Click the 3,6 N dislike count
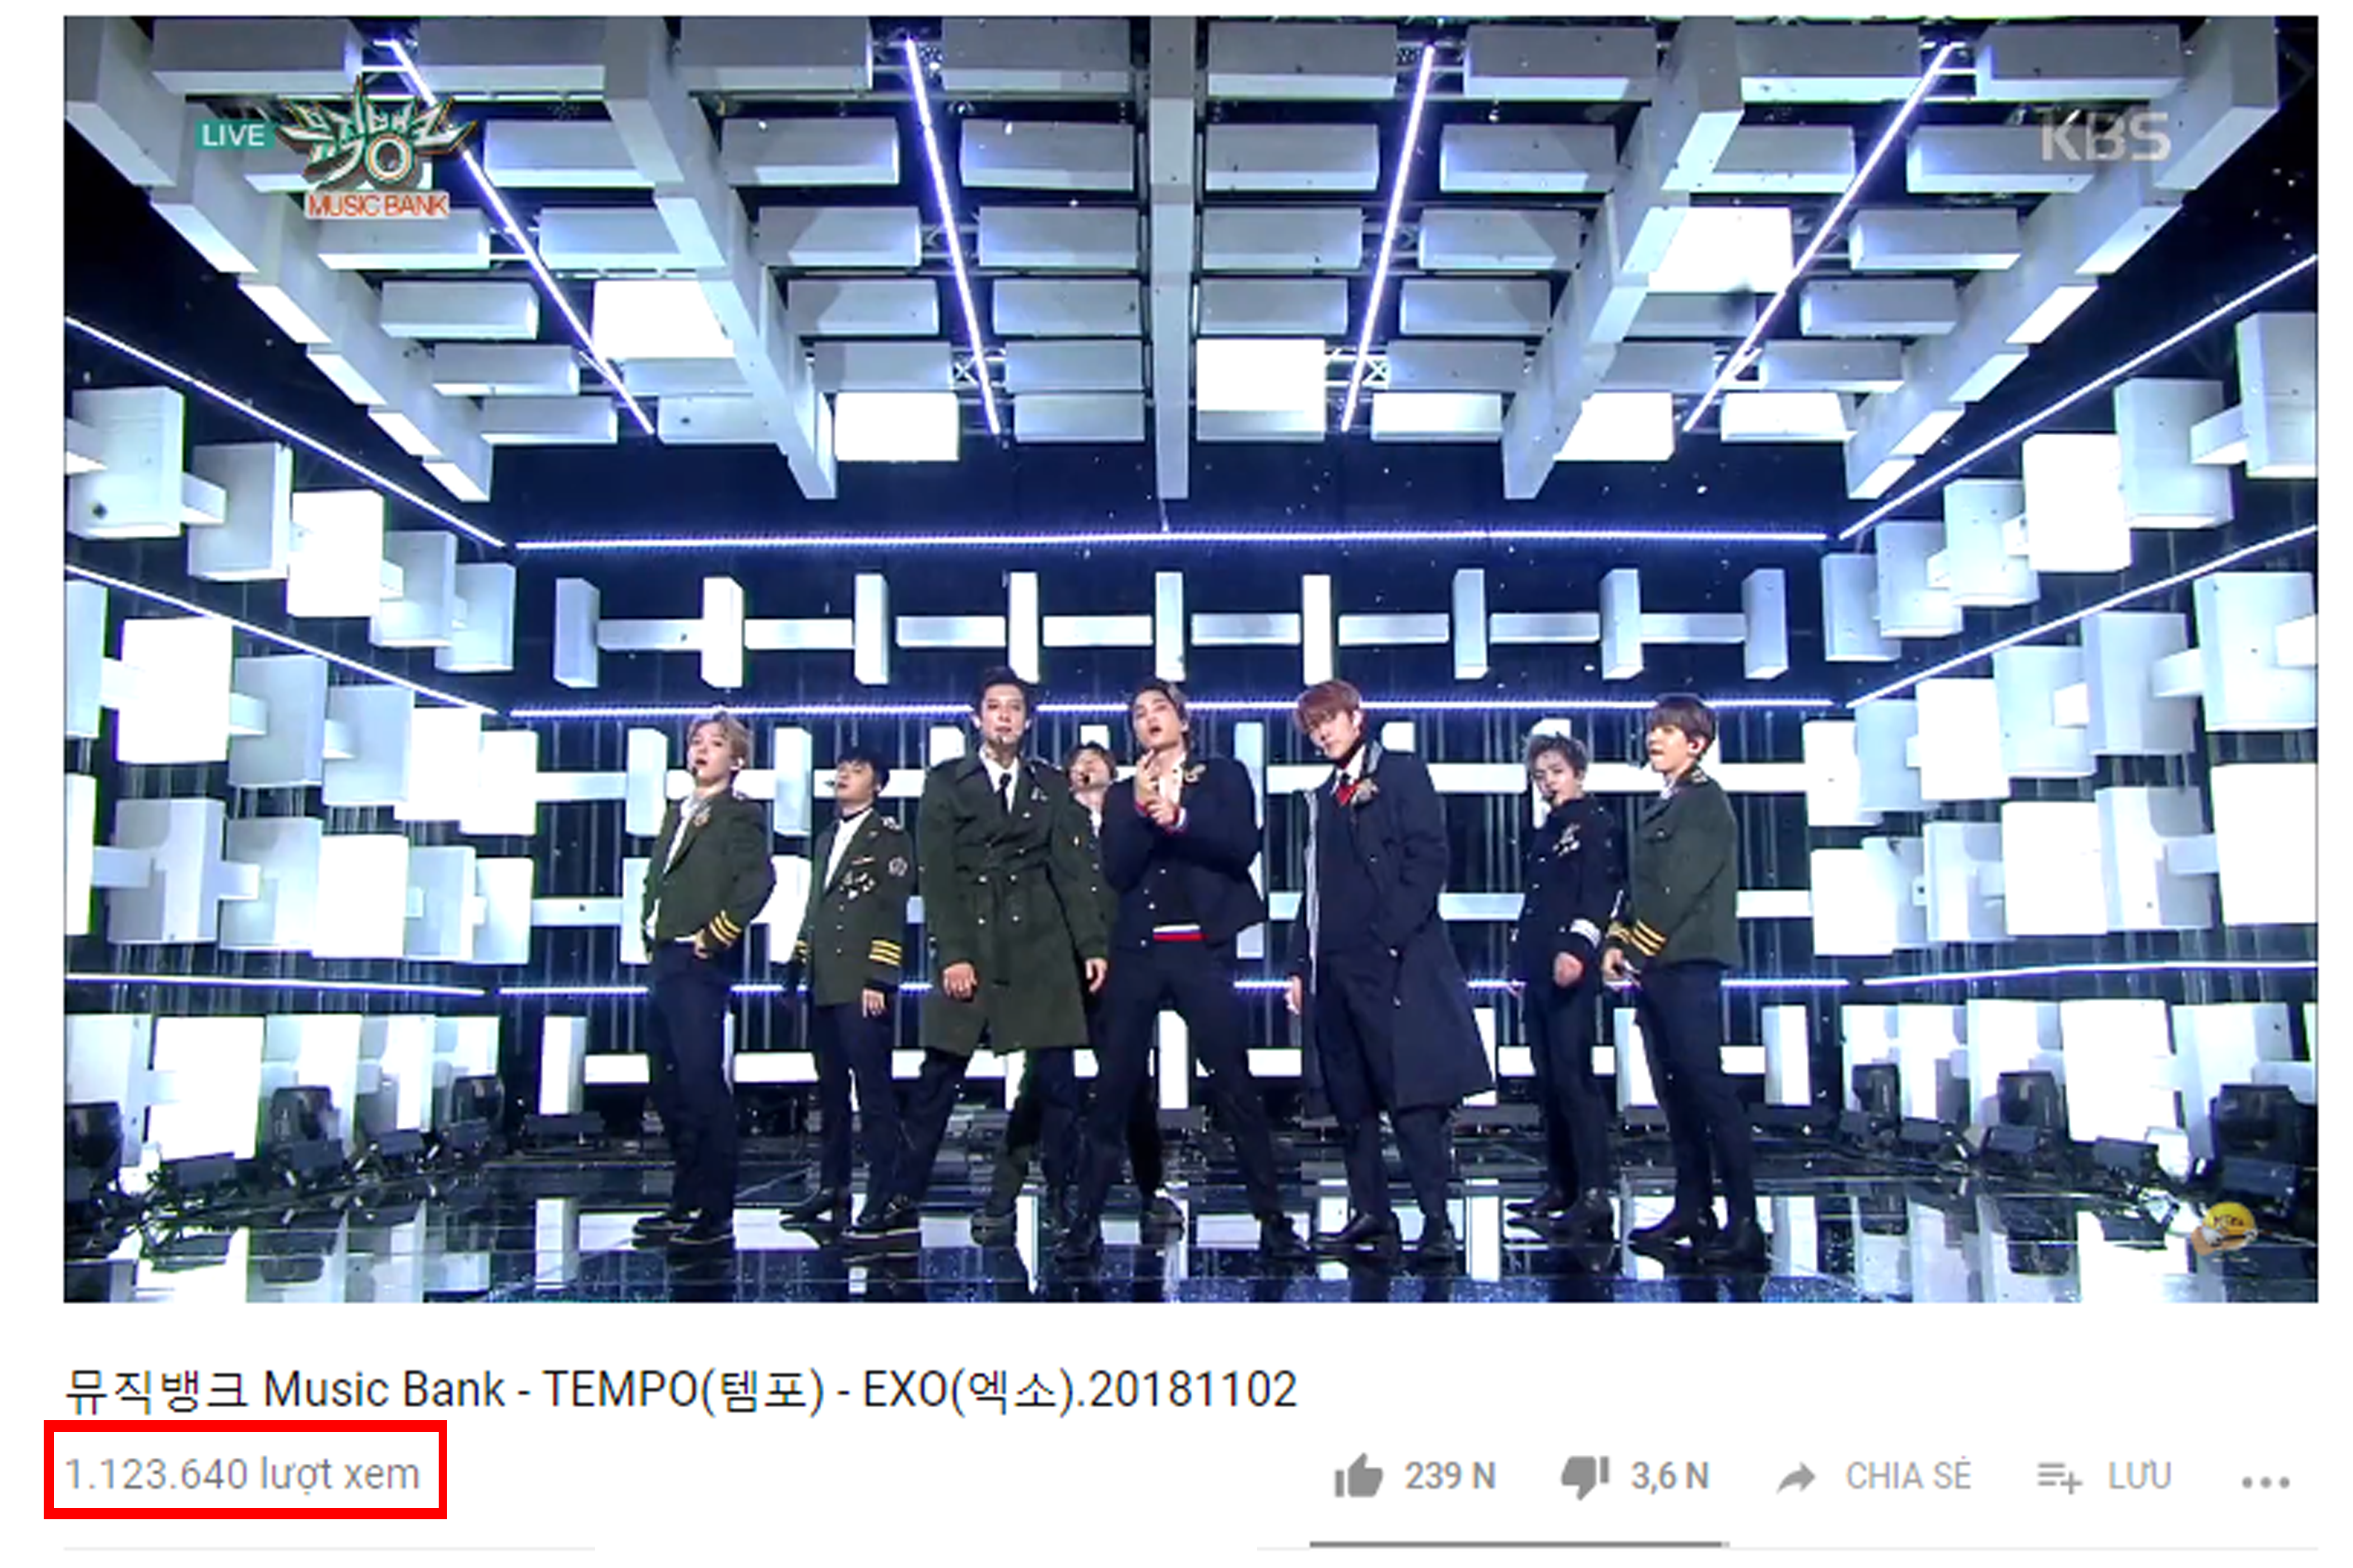The height and width of the screenshot is (1568, 2353). tap(1670, 1476)
